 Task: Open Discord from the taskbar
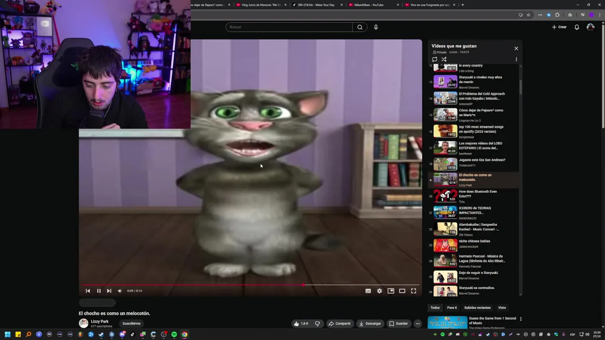[x=122, y=334]
